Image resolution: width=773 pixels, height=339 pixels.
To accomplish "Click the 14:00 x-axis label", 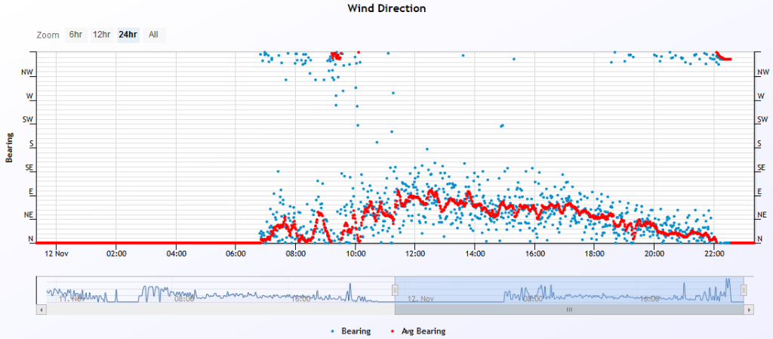I will [475, 254].
